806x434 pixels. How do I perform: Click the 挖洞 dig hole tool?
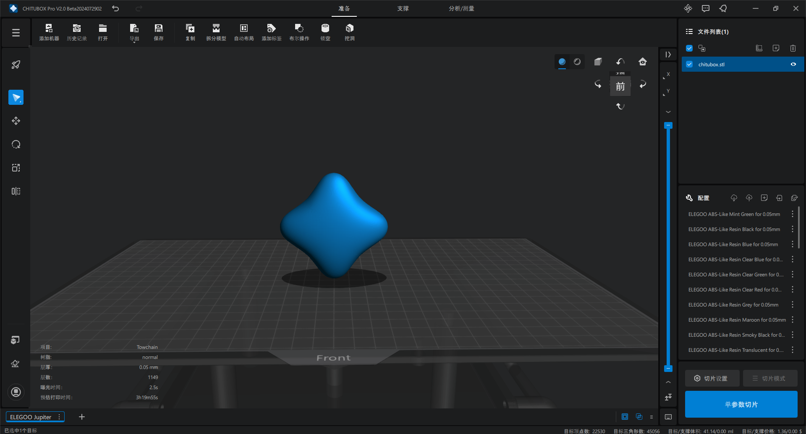tap(350, 32)
